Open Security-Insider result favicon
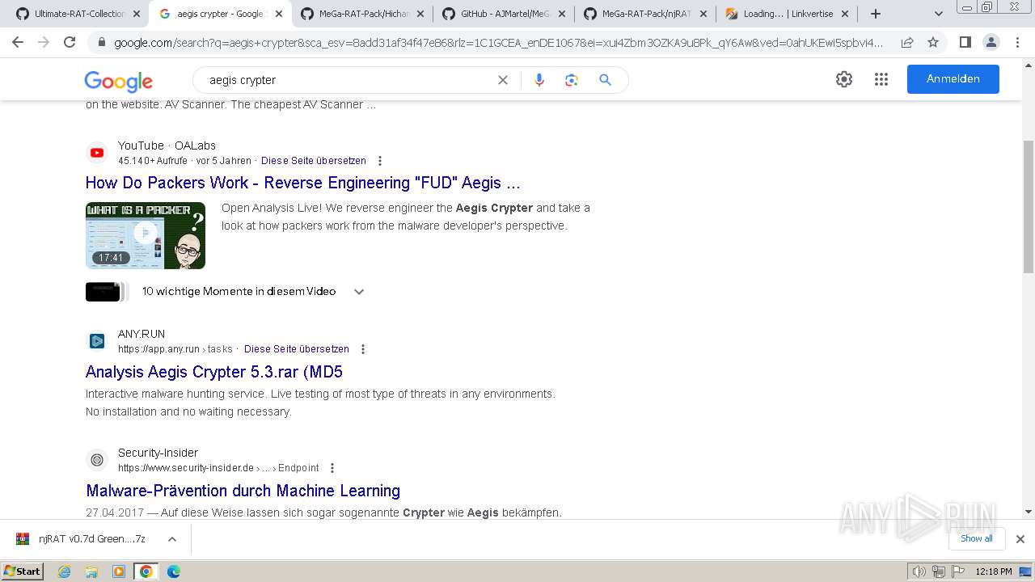 tap(97, 460)
